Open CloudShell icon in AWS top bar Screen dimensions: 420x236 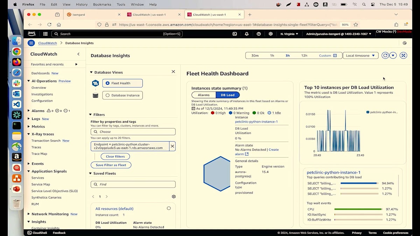(x=235, y=34)
